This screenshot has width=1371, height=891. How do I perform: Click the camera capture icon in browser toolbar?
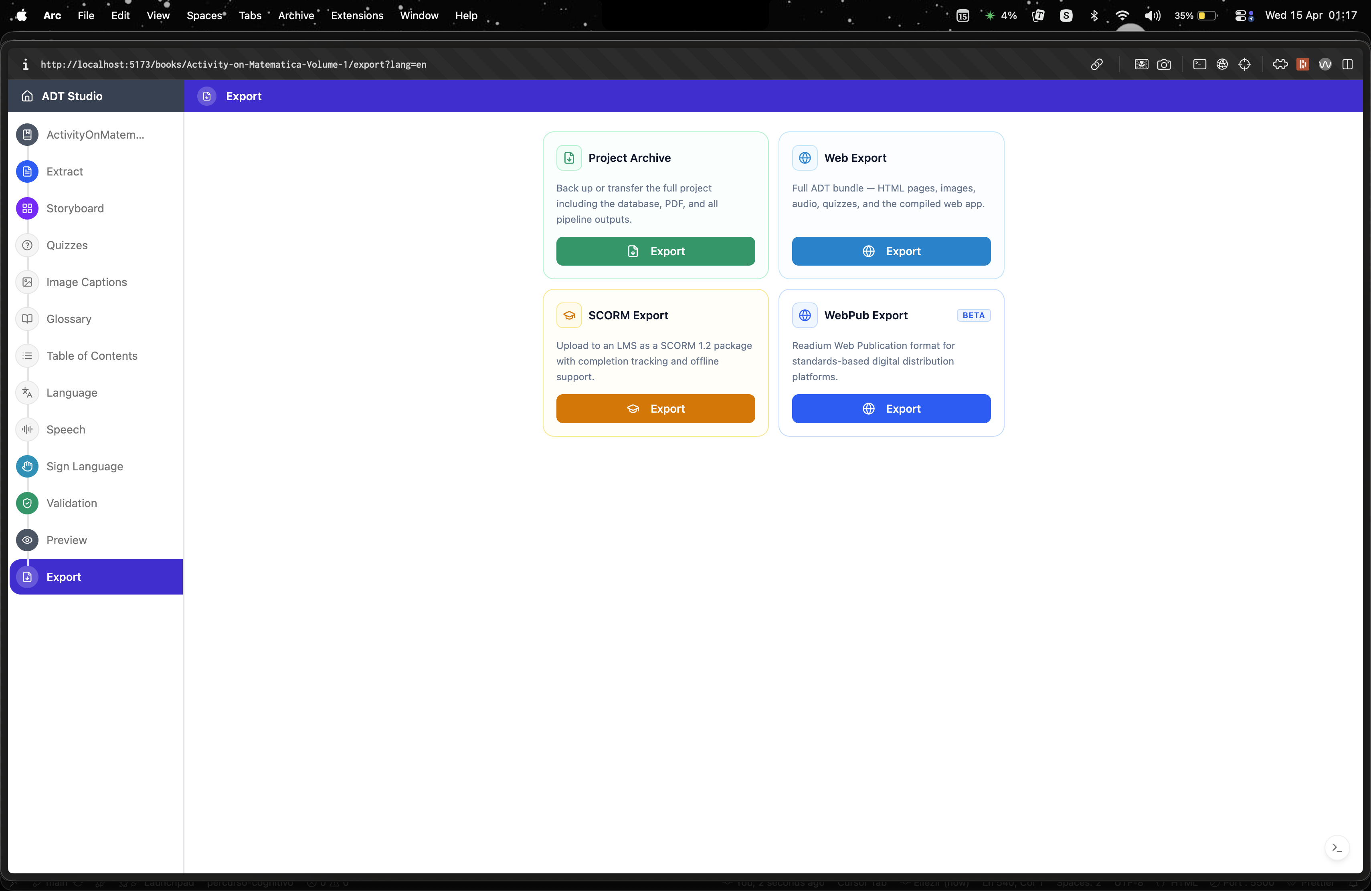1164,65
